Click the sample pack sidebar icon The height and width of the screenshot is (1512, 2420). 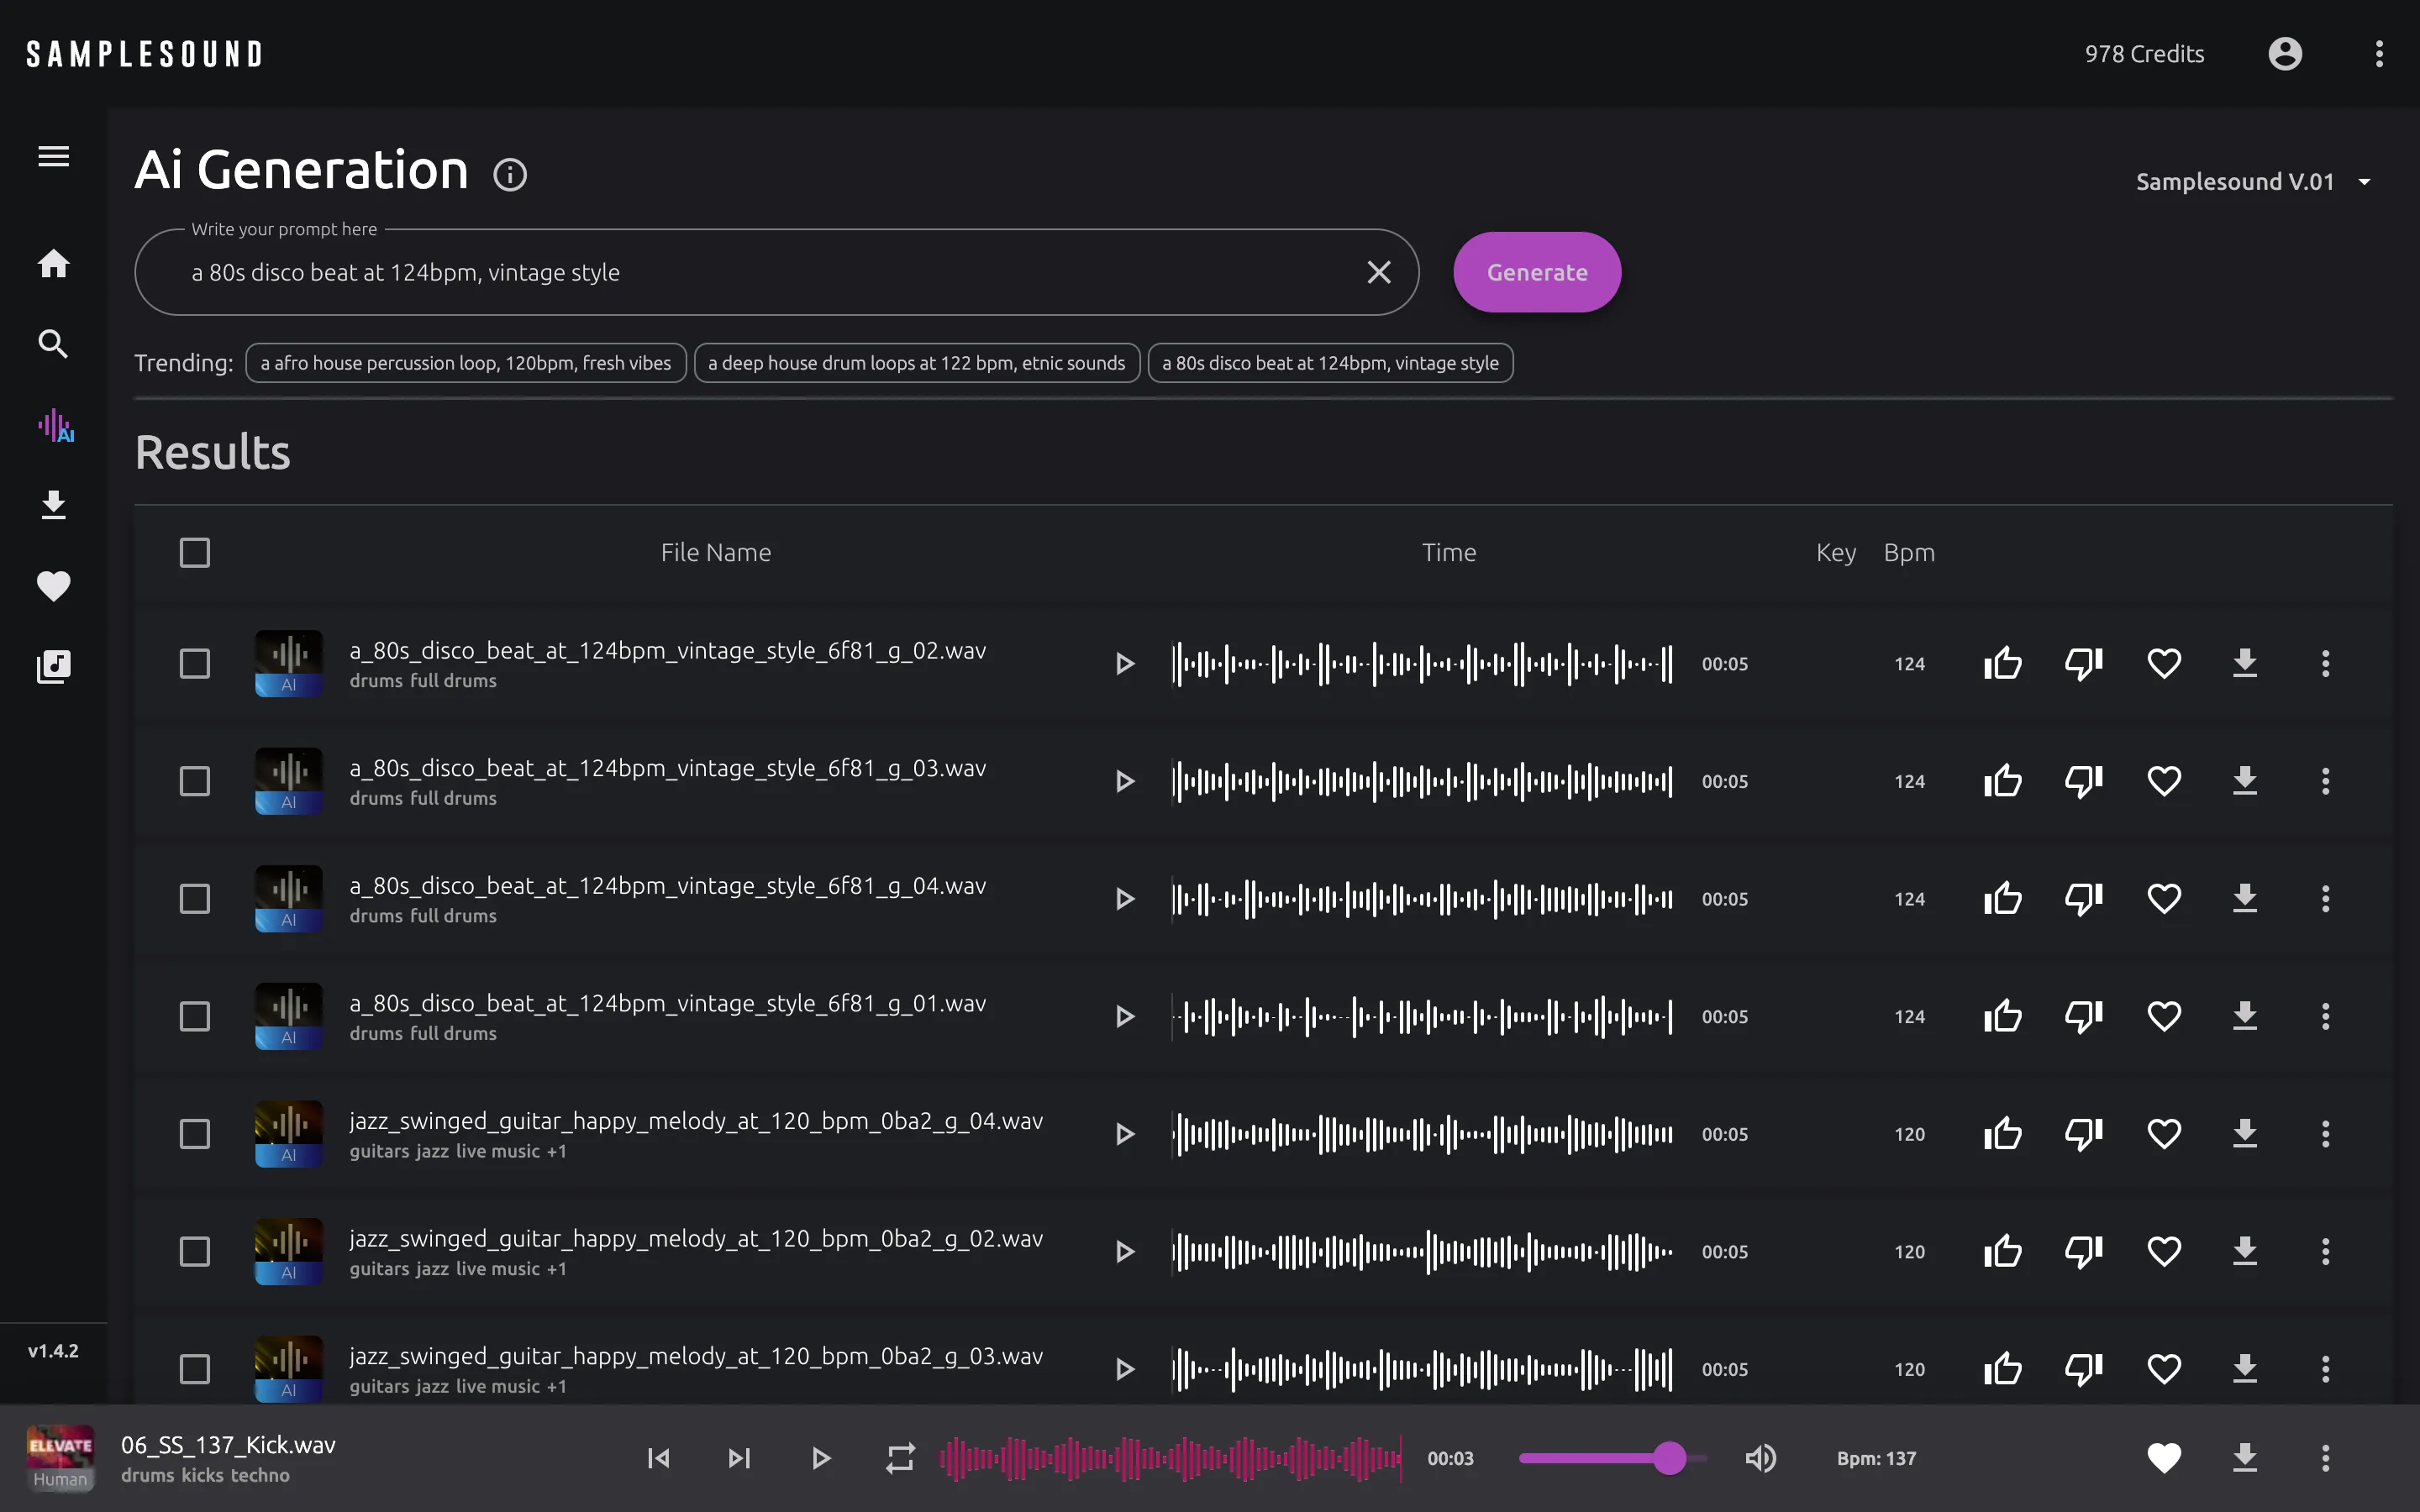[x=52, y=665]
